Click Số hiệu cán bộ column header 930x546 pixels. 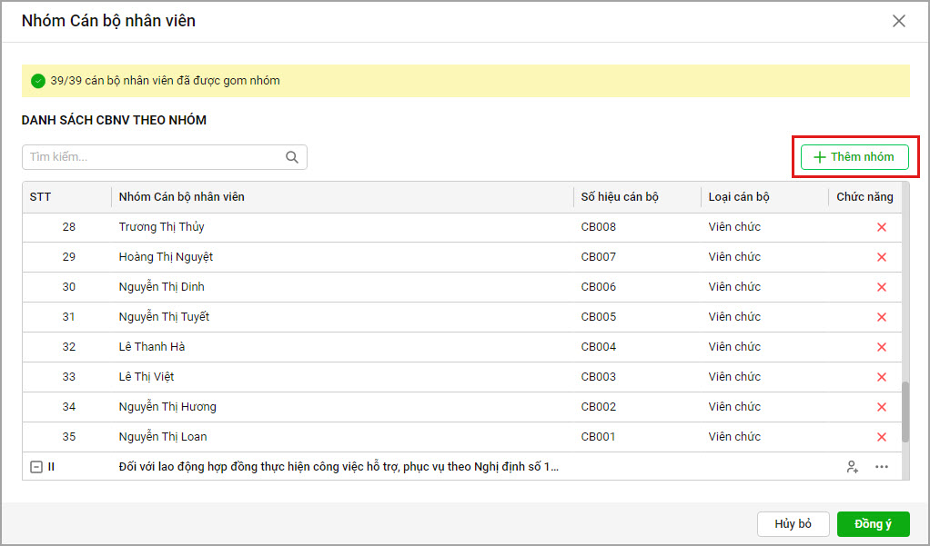(x=620, y=197)
